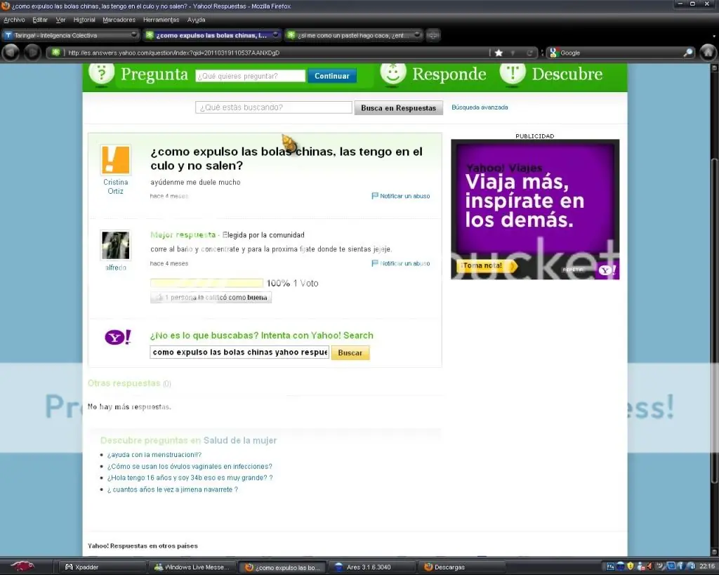Screen dimensions: 719x575
Task: Open the Descargas window from taskbar
Action: tap(461, 567)
